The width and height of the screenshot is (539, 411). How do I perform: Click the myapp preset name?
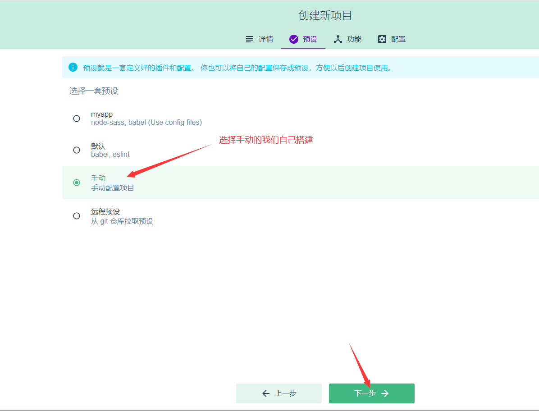tap(102, 114)
